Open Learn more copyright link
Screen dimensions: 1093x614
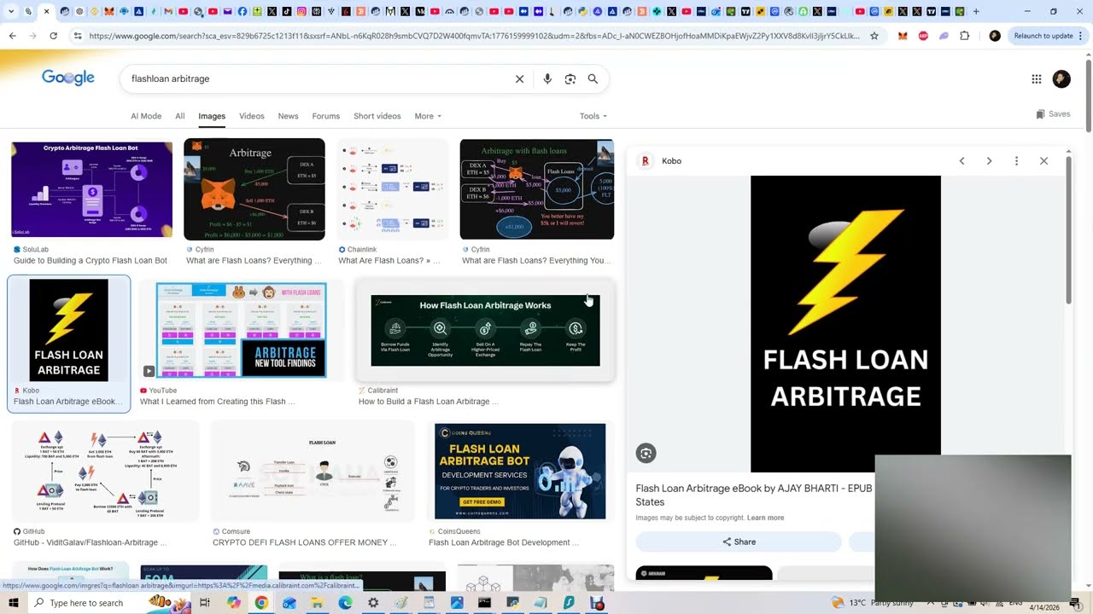pos(765,518)
